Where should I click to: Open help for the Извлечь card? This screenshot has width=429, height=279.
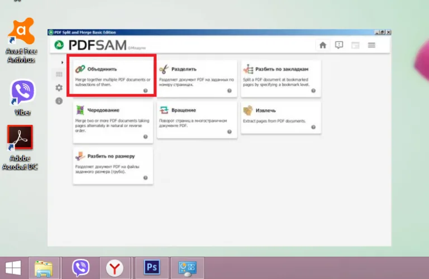click(313, 127)
